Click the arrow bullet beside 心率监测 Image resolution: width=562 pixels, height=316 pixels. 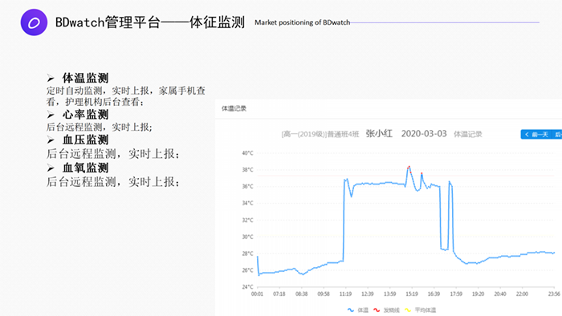tap(51, 115)
